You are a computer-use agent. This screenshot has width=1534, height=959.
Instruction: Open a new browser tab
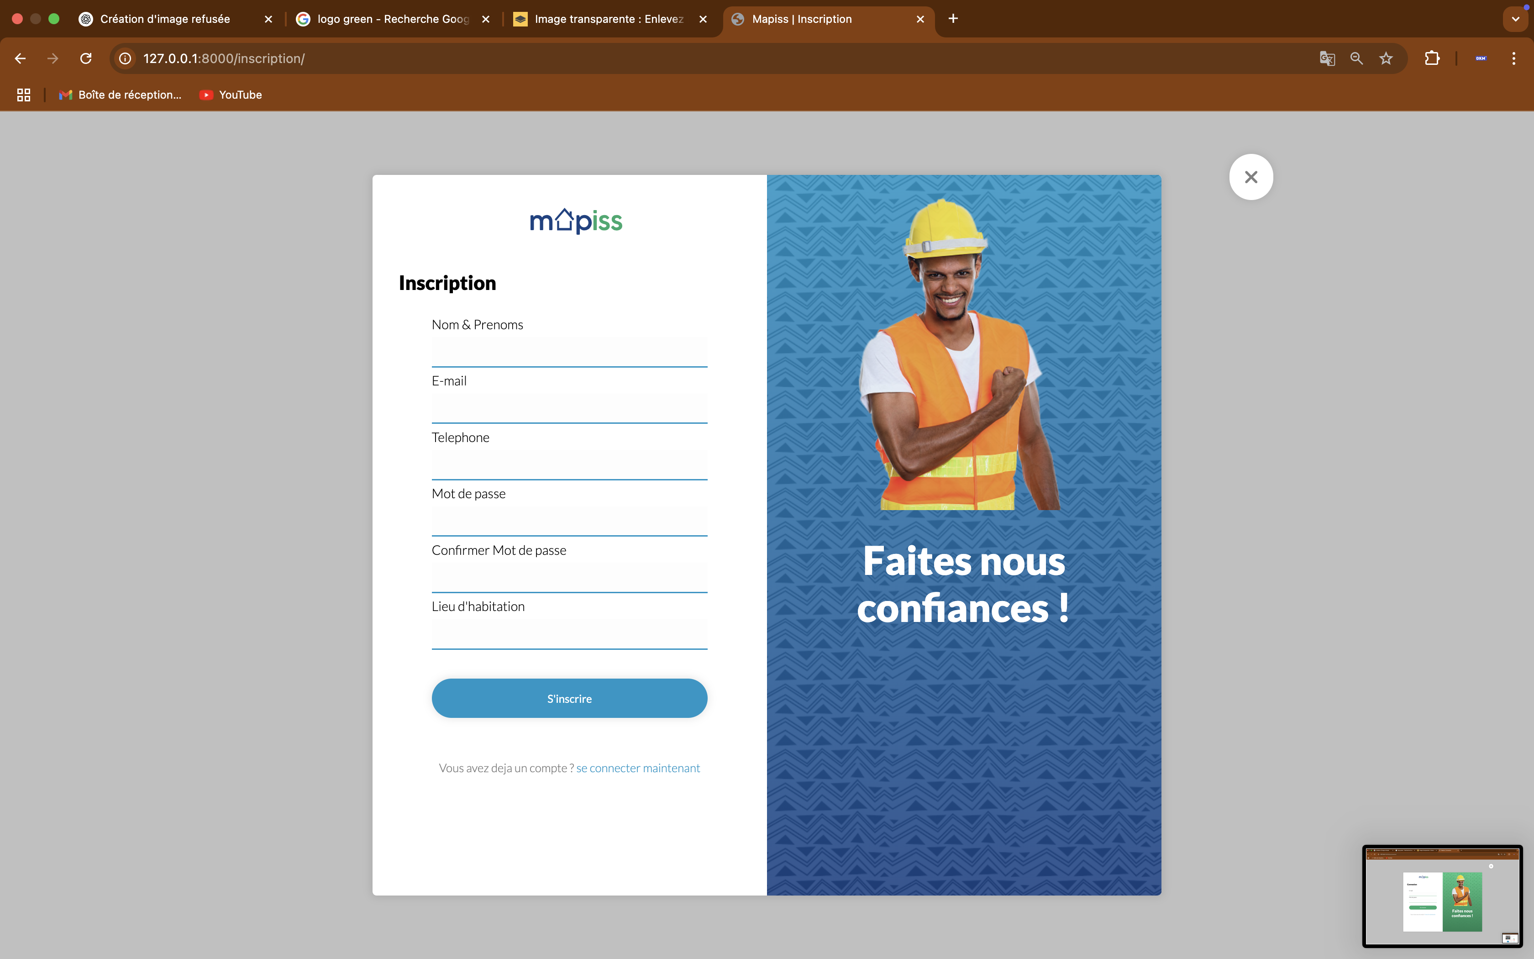click(953, 19)
